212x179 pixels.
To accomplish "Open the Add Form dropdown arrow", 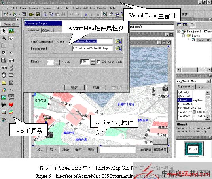I will pos(19,14).
